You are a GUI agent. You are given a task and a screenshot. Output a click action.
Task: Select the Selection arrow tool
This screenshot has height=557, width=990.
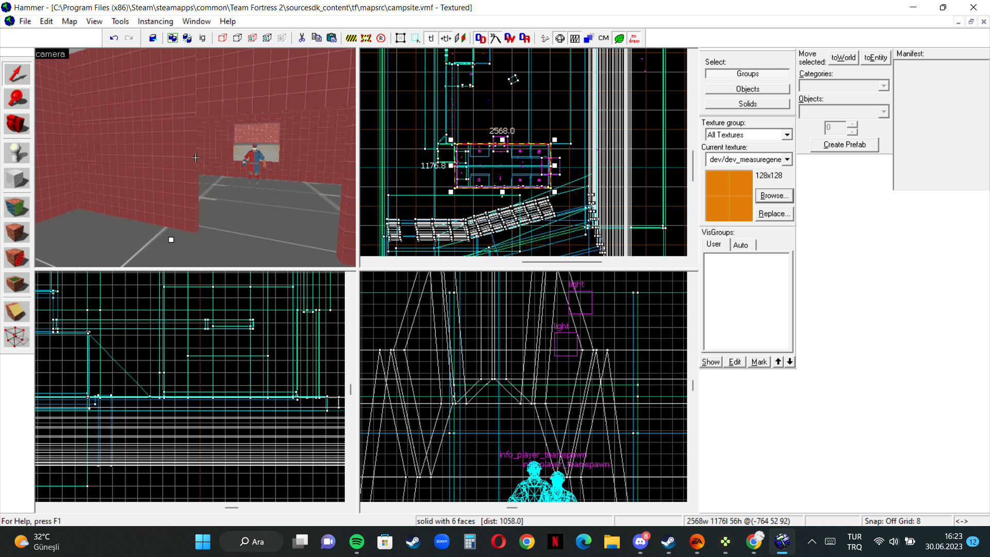17,74
